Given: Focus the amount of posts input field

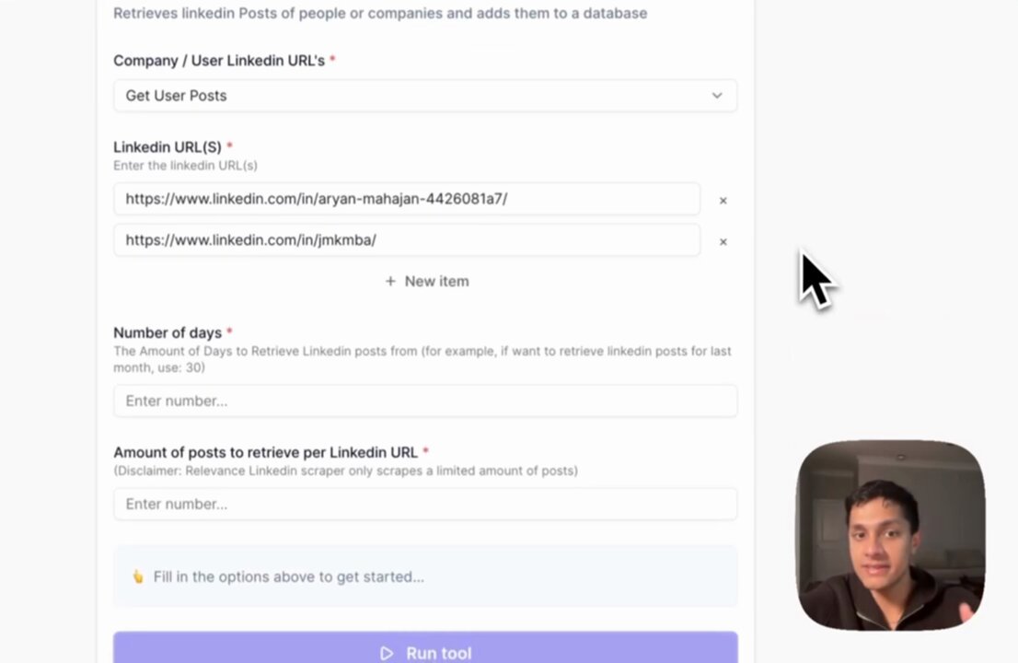Looking at the screenshot, I should click(425, 504).
